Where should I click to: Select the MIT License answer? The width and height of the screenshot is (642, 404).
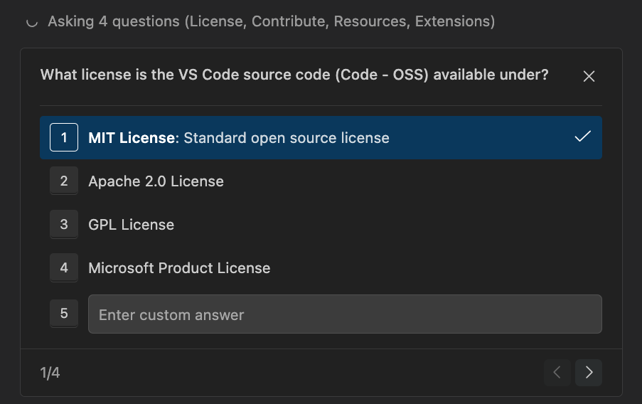point(132,138)
